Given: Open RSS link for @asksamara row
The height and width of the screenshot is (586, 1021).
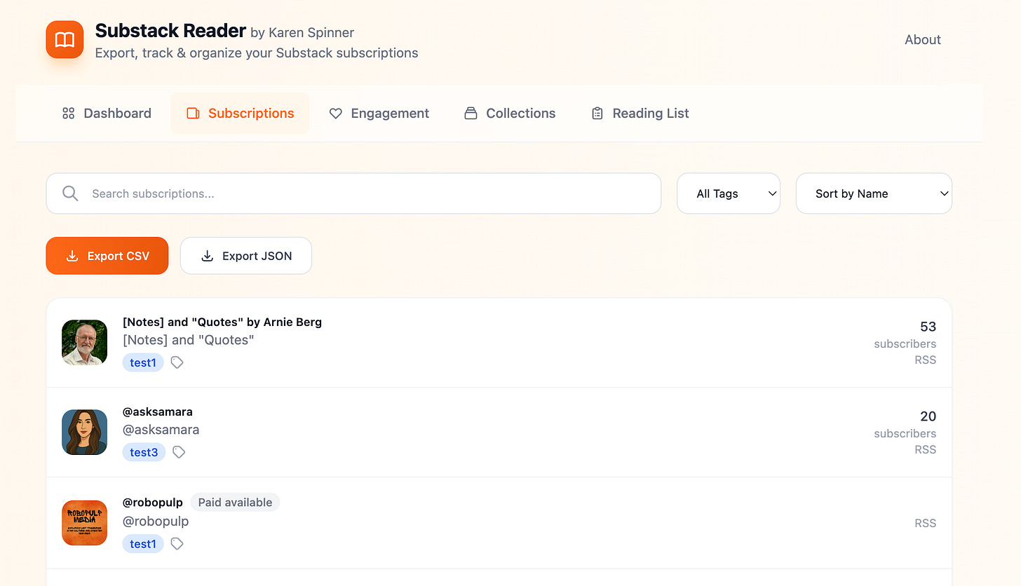Looking at the screenshot, I should [x=925, y=449].
